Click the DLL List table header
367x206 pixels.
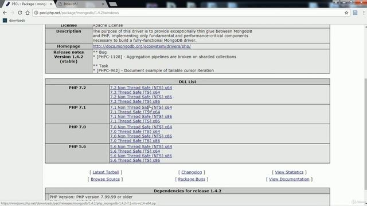(x=188, y=82)
